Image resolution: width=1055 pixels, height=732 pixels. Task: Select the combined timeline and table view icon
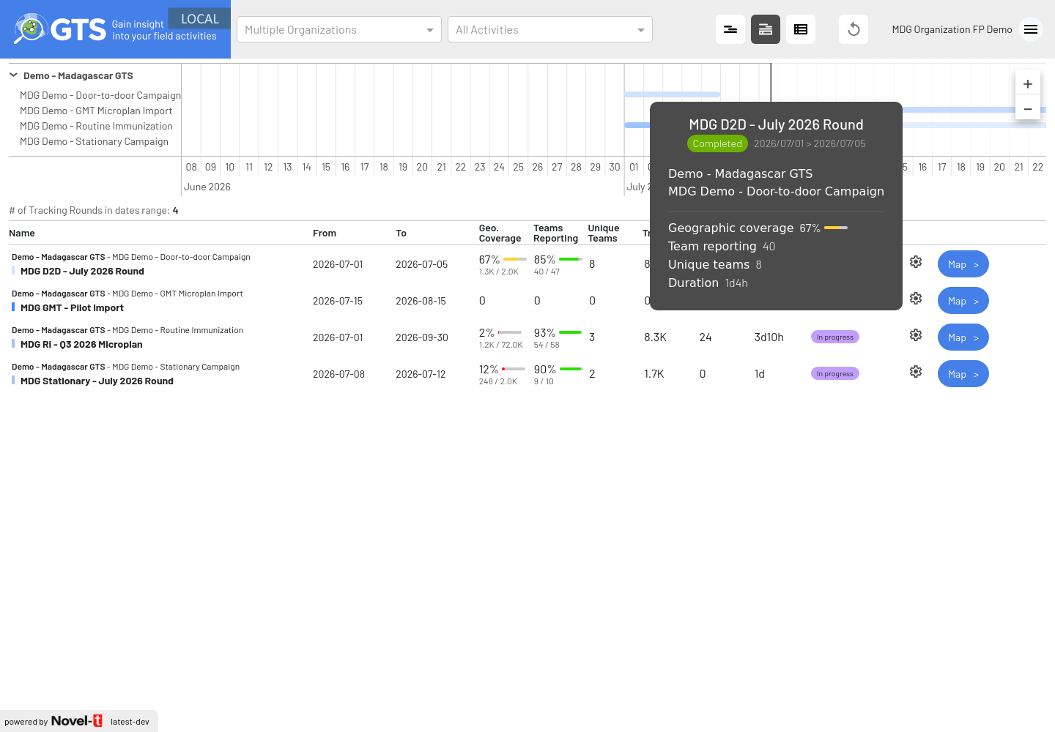pyautogui.click(x=766, y=29)
